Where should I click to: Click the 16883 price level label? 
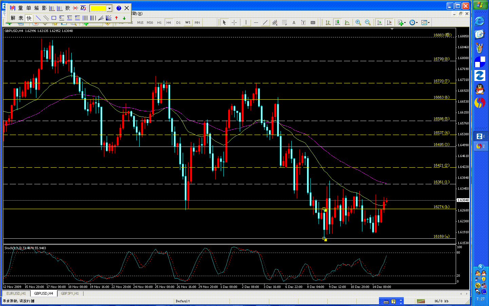[442, 35]
